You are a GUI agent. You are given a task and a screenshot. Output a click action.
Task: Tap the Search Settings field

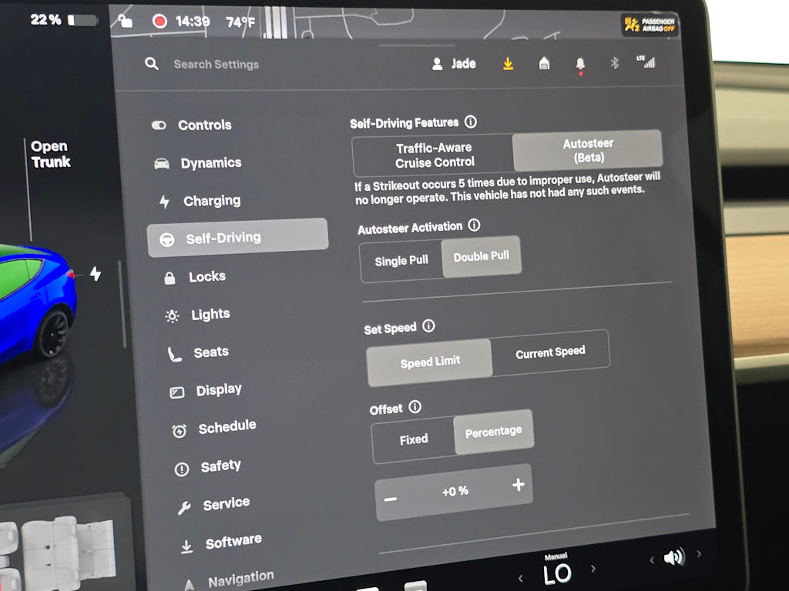[x=216, y=65]
